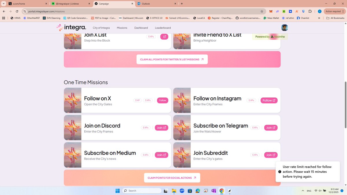Click Claim All Points for Twitter/X List Missions
This screenshot has height=195, width=347.
coord(172,59)
